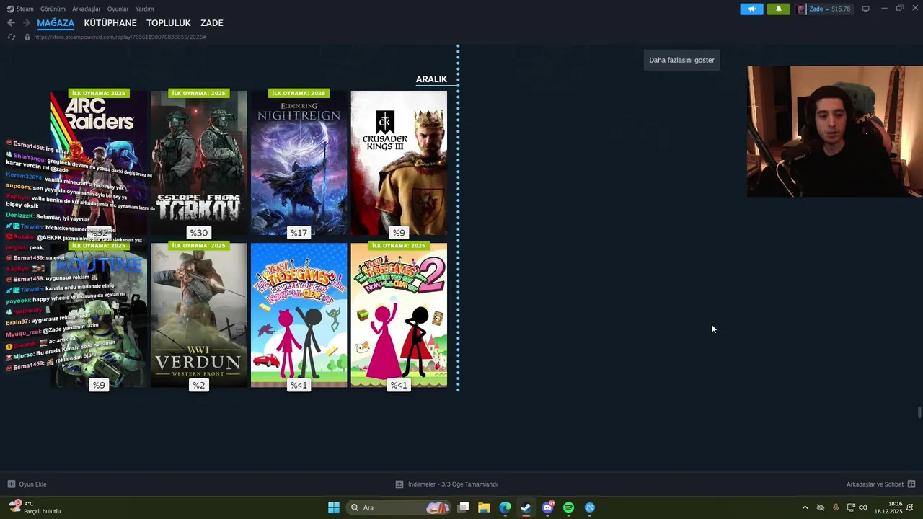923x519 pixels.
Task: Expand hidden system tray icons
Action: (805, 507)
